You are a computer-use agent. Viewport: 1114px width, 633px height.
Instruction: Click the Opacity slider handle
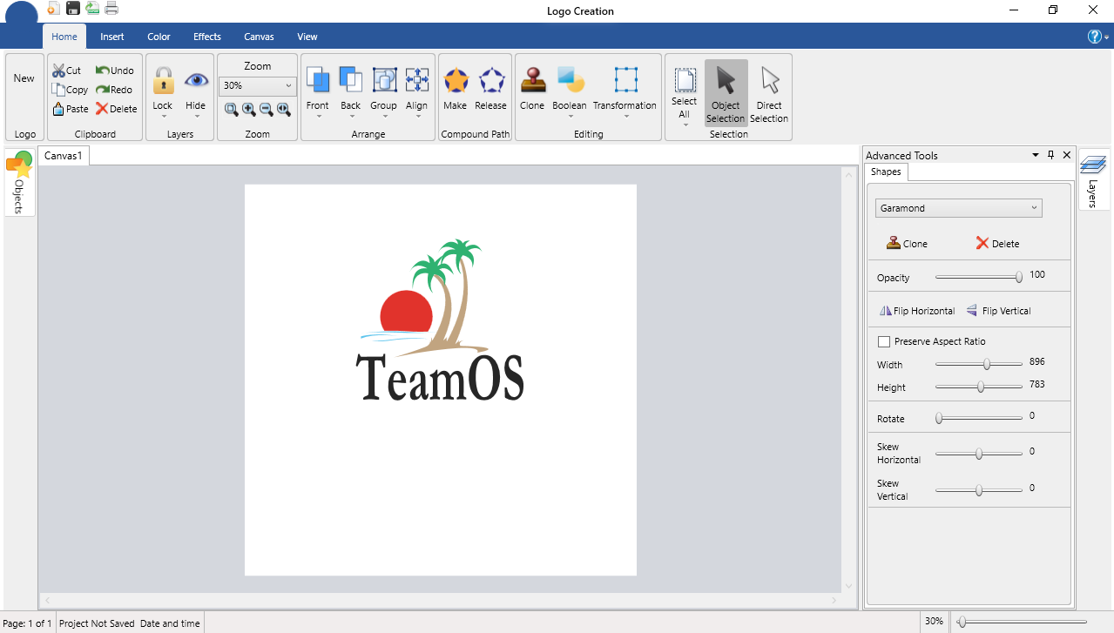point(1019,277)
